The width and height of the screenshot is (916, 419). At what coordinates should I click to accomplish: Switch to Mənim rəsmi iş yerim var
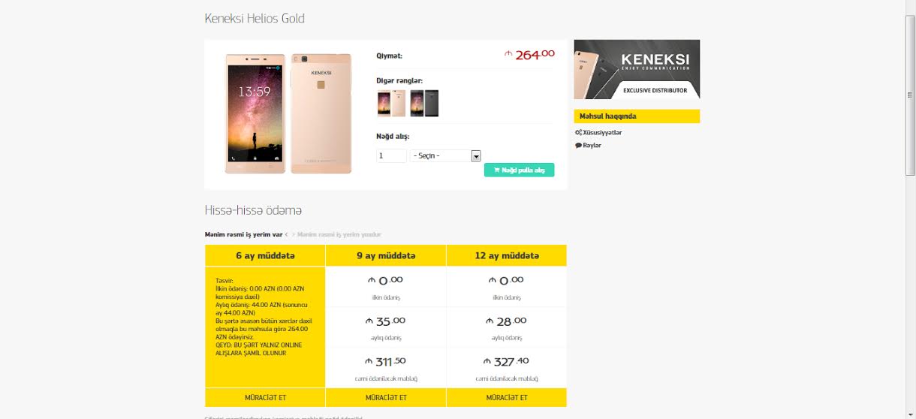tap(244, 234)
